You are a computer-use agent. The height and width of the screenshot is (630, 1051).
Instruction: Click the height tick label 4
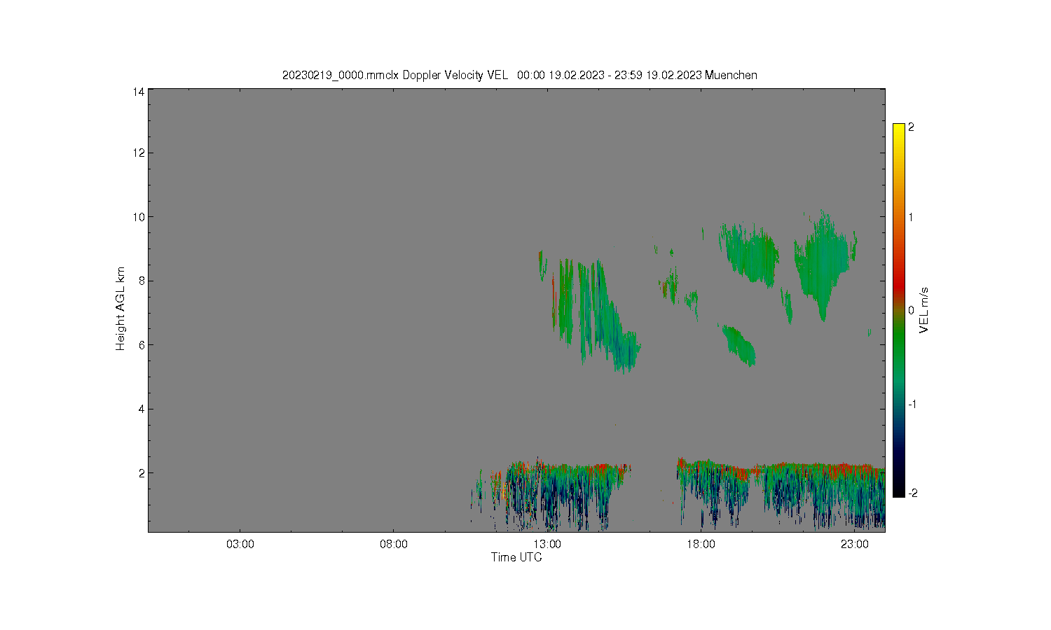tap(142, 409)
